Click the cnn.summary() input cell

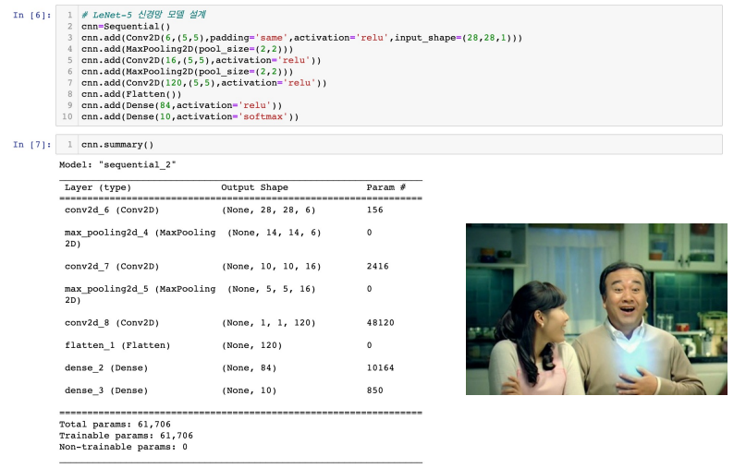pyautogui.click(x=388, y=144)
